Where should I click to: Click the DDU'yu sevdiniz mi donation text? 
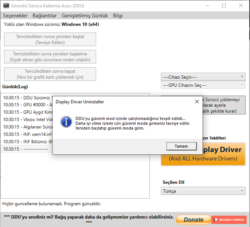[89, 219]
